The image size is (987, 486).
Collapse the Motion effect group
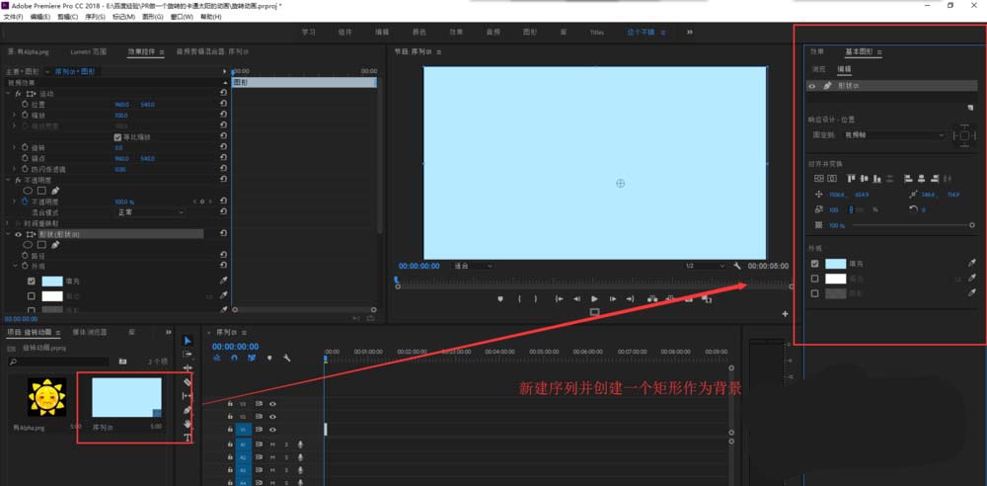[8, 93]
